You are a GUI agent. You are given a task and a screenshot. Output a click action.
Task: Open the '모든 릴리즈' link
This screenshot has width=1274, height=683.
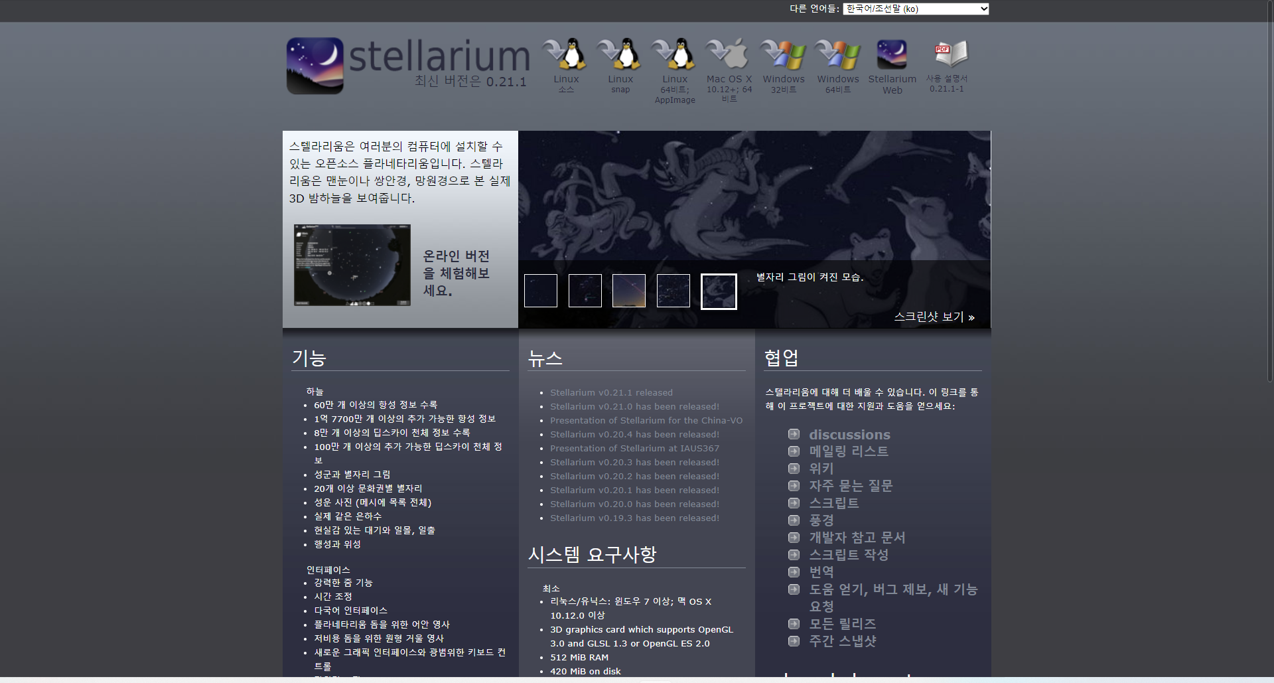843,624
